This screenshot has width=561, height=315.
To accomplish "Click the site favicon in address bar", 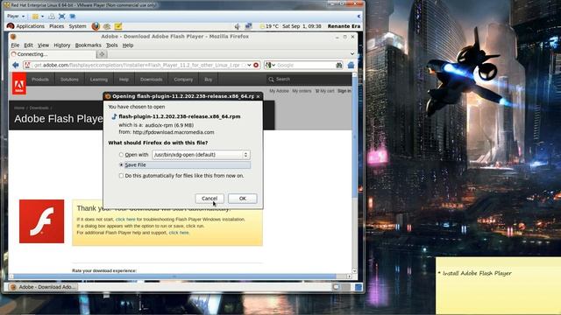I will coord(27,65).
